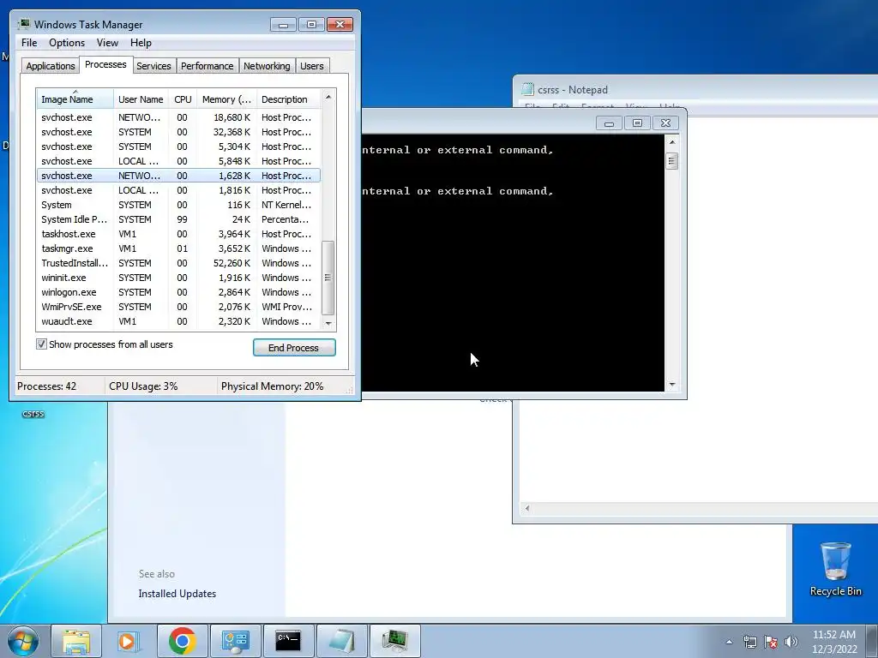
Task: Switch to Task Manager via the taskbar icon
Action: coord(394,641)
